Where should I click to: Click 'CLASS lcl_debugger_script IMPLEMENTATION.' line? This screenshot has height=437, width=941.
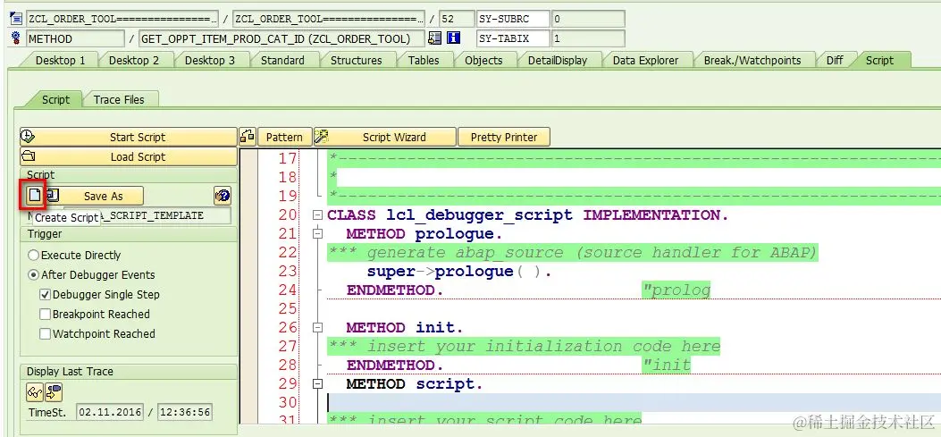(527, 214)
